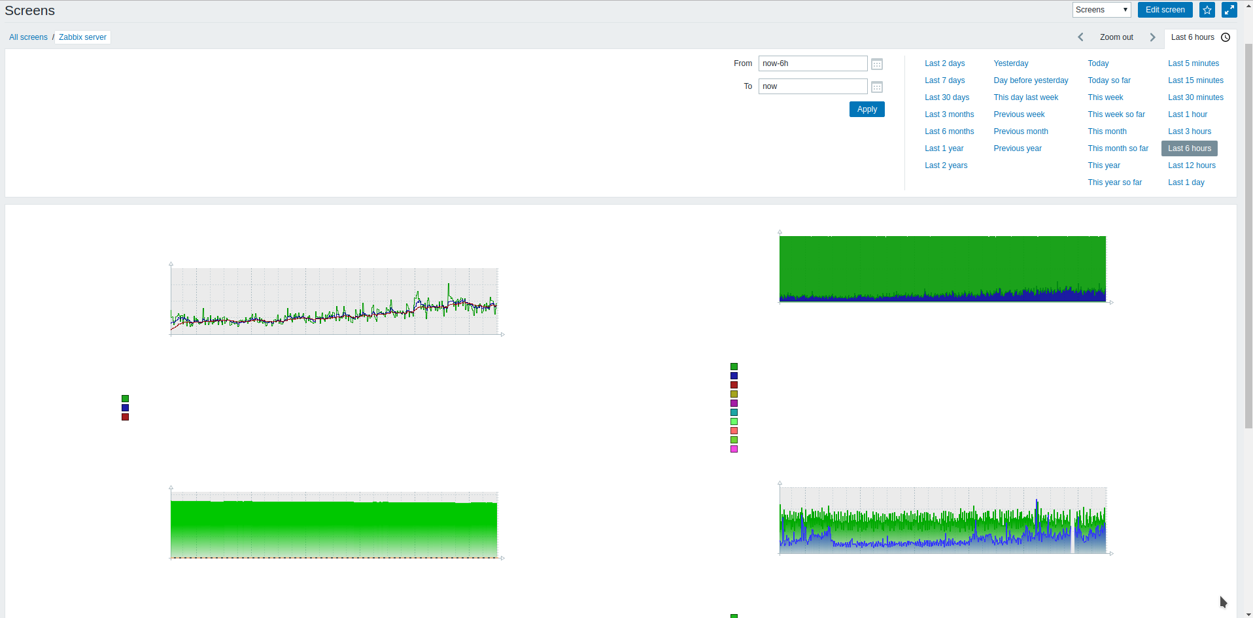Image resolution: width=1253 pixels, height=618 pixels.
Task: Choose Day before yesterday range
Action: [x=1031, y=80]
